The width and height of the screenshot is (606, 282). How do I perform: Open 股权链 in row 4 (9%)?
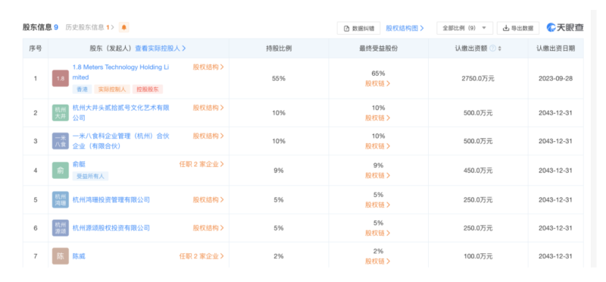[x=377, y=176]
